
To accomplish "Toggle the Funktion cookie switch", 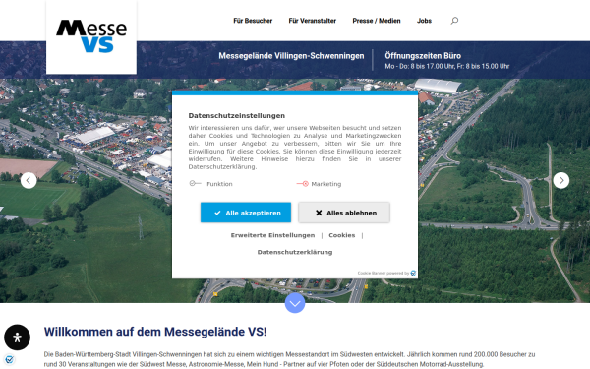I will coord(195,183).
